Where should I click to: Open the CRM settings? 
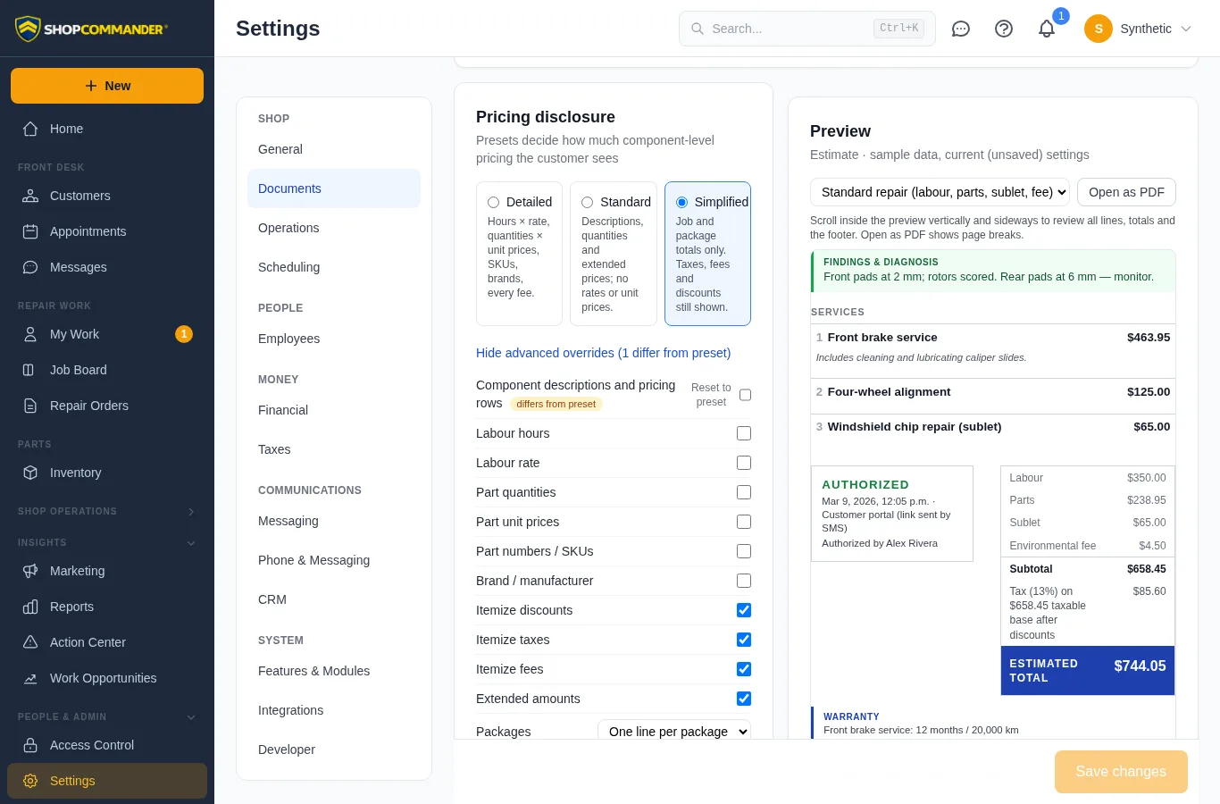(334, 599)
